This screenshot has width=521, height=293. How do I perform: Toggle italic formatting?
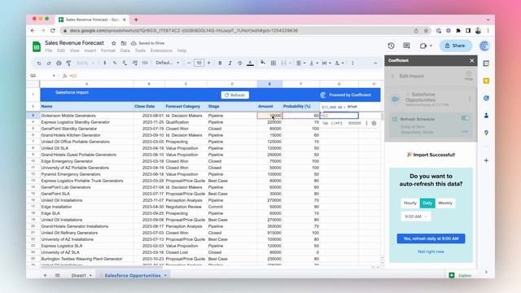[230, 63]
